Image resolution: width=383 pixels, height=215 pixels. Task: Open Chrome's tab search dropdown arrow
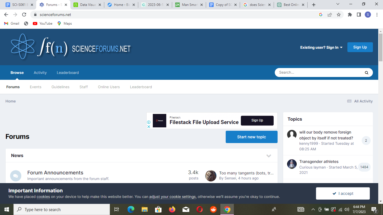click(x=338, y=4)
